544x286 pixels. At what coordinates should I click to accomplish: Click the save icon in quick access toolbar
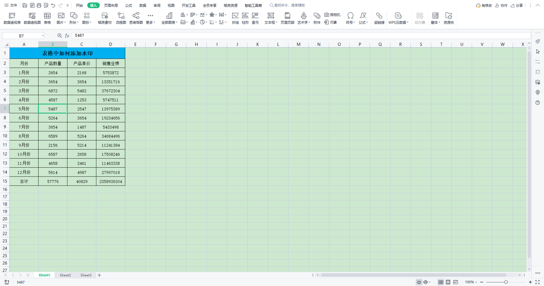[24, 5]
